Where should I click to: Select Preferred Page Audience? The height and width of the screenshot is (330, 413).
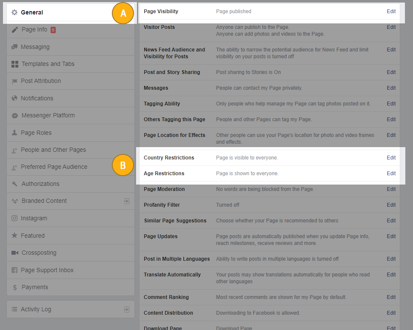click(71, 167)
